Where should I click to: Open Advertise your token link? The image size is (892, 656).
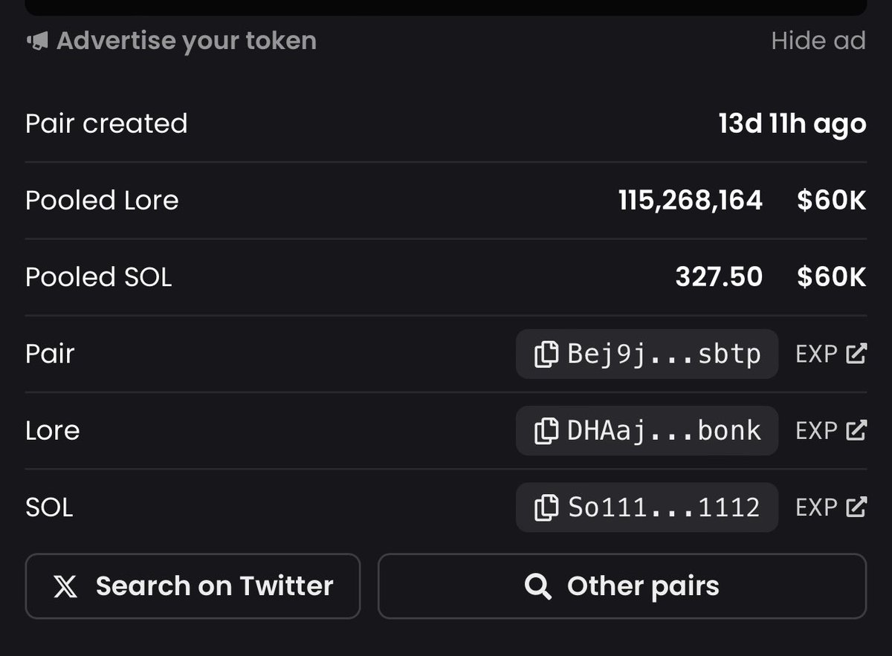[x=187, y=40]
